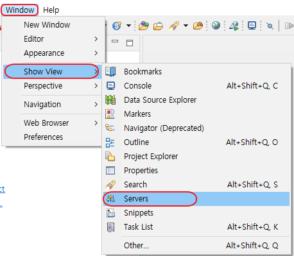Show the Properties view
The width and height of the screenshot is (294, 256).
[196, 171]
